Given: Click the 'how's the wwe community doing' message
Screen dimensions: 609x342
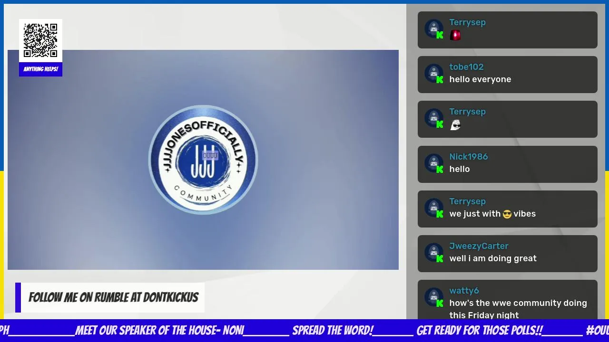Looking at the screenshot, I should pyautogui.click(x=518, y=309).
